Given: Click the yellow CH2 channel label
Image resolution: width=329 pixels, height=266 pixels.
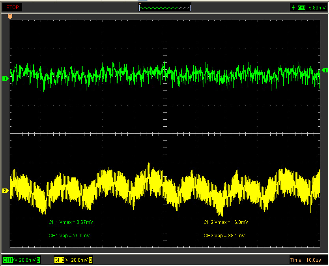Looking at the screenshot, I should point(59,260).
